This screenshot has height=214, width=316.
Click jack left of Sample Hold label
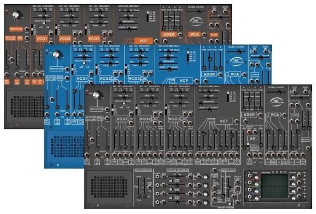[215, 170]
